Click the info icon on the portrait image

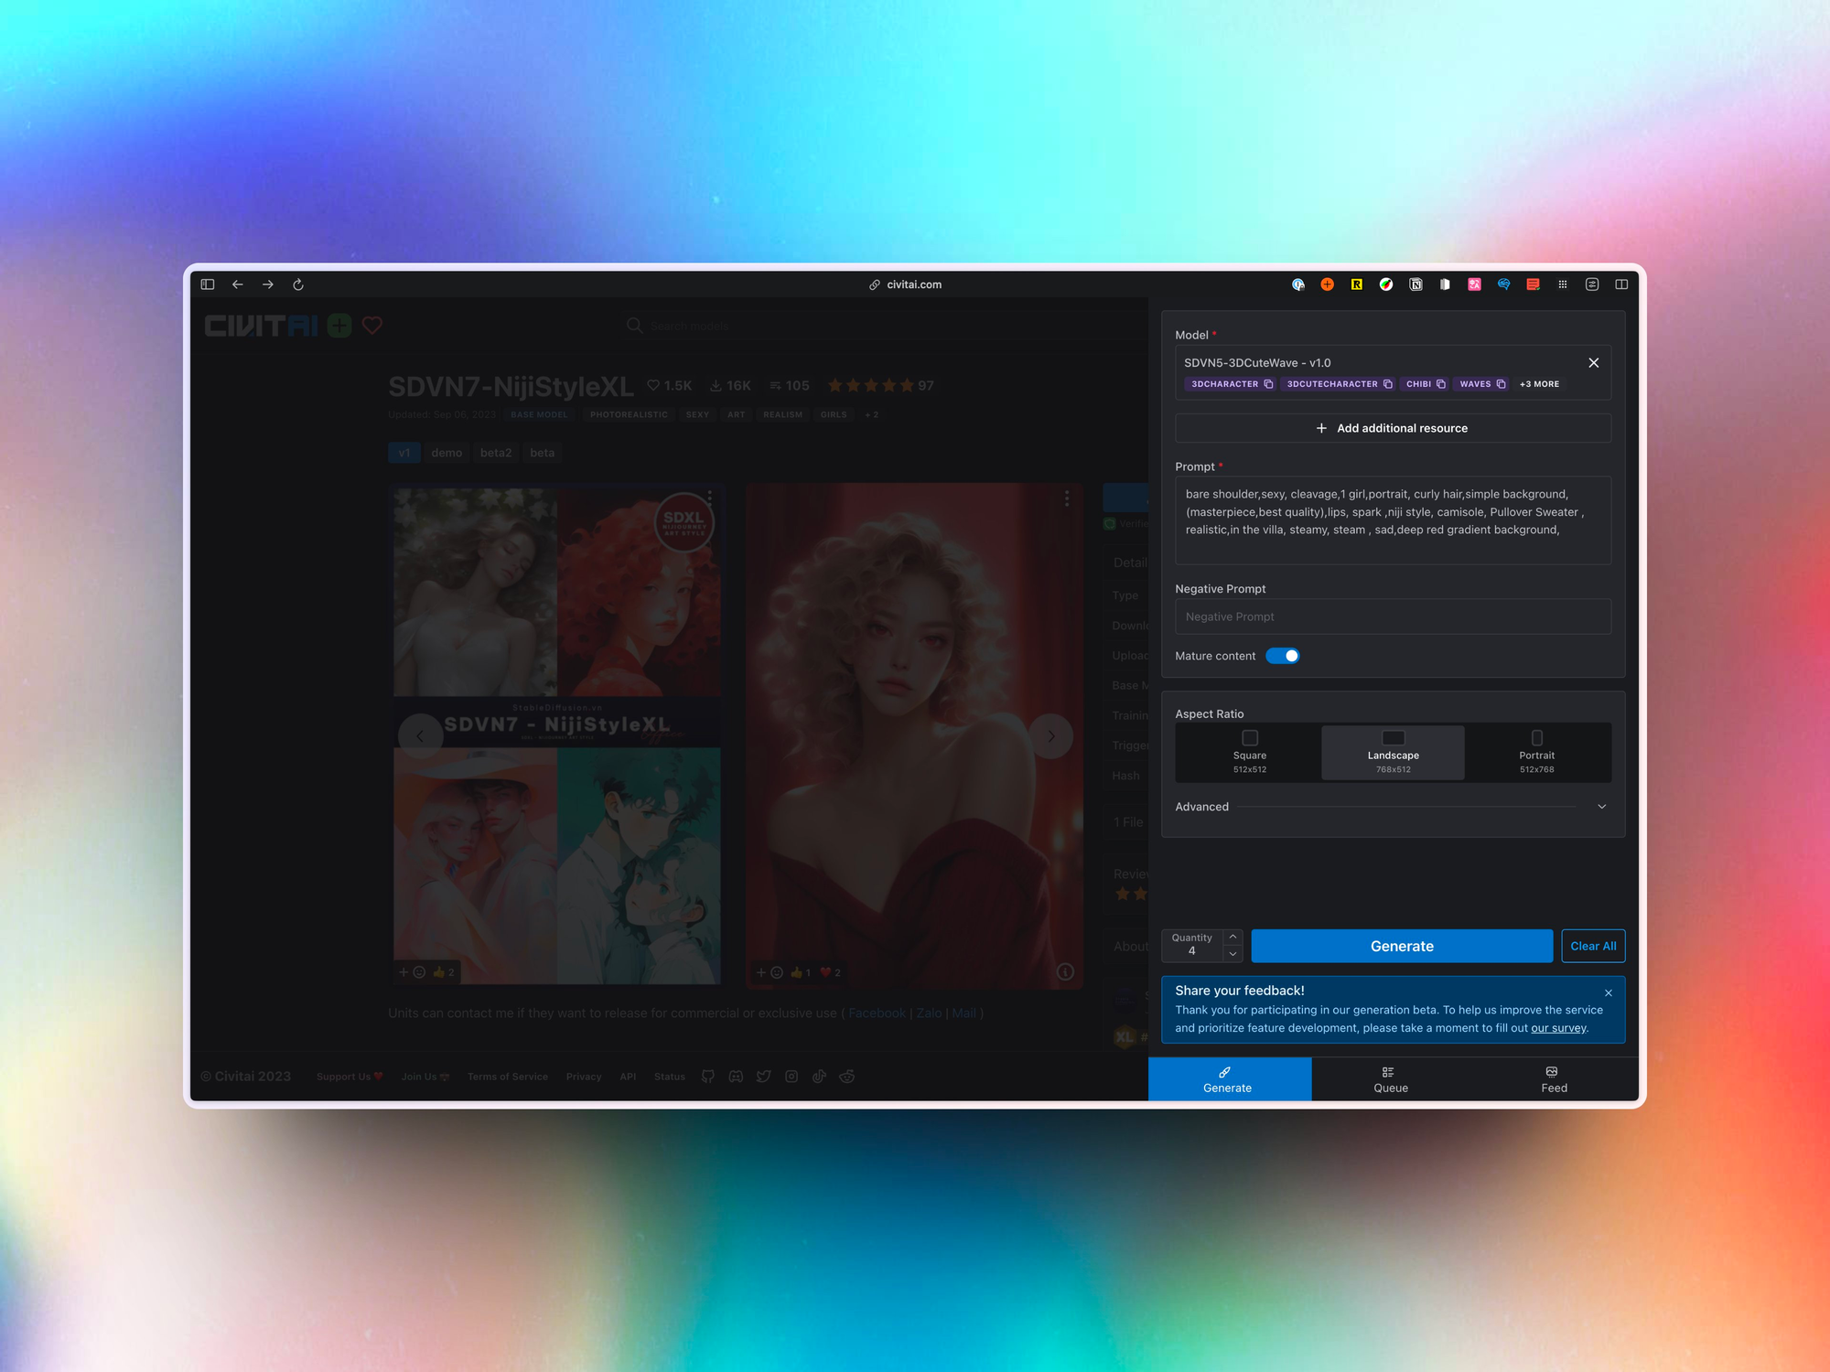1065,972
